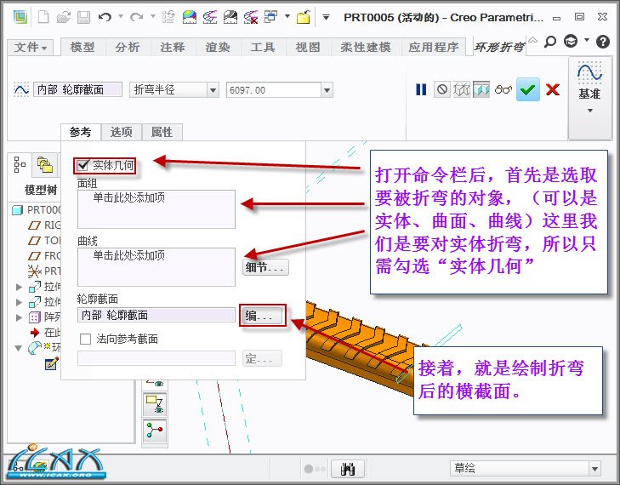Select the PRT000 root tree item
The height and width of the screenshot is (485, 620).
tap(37, 209)
